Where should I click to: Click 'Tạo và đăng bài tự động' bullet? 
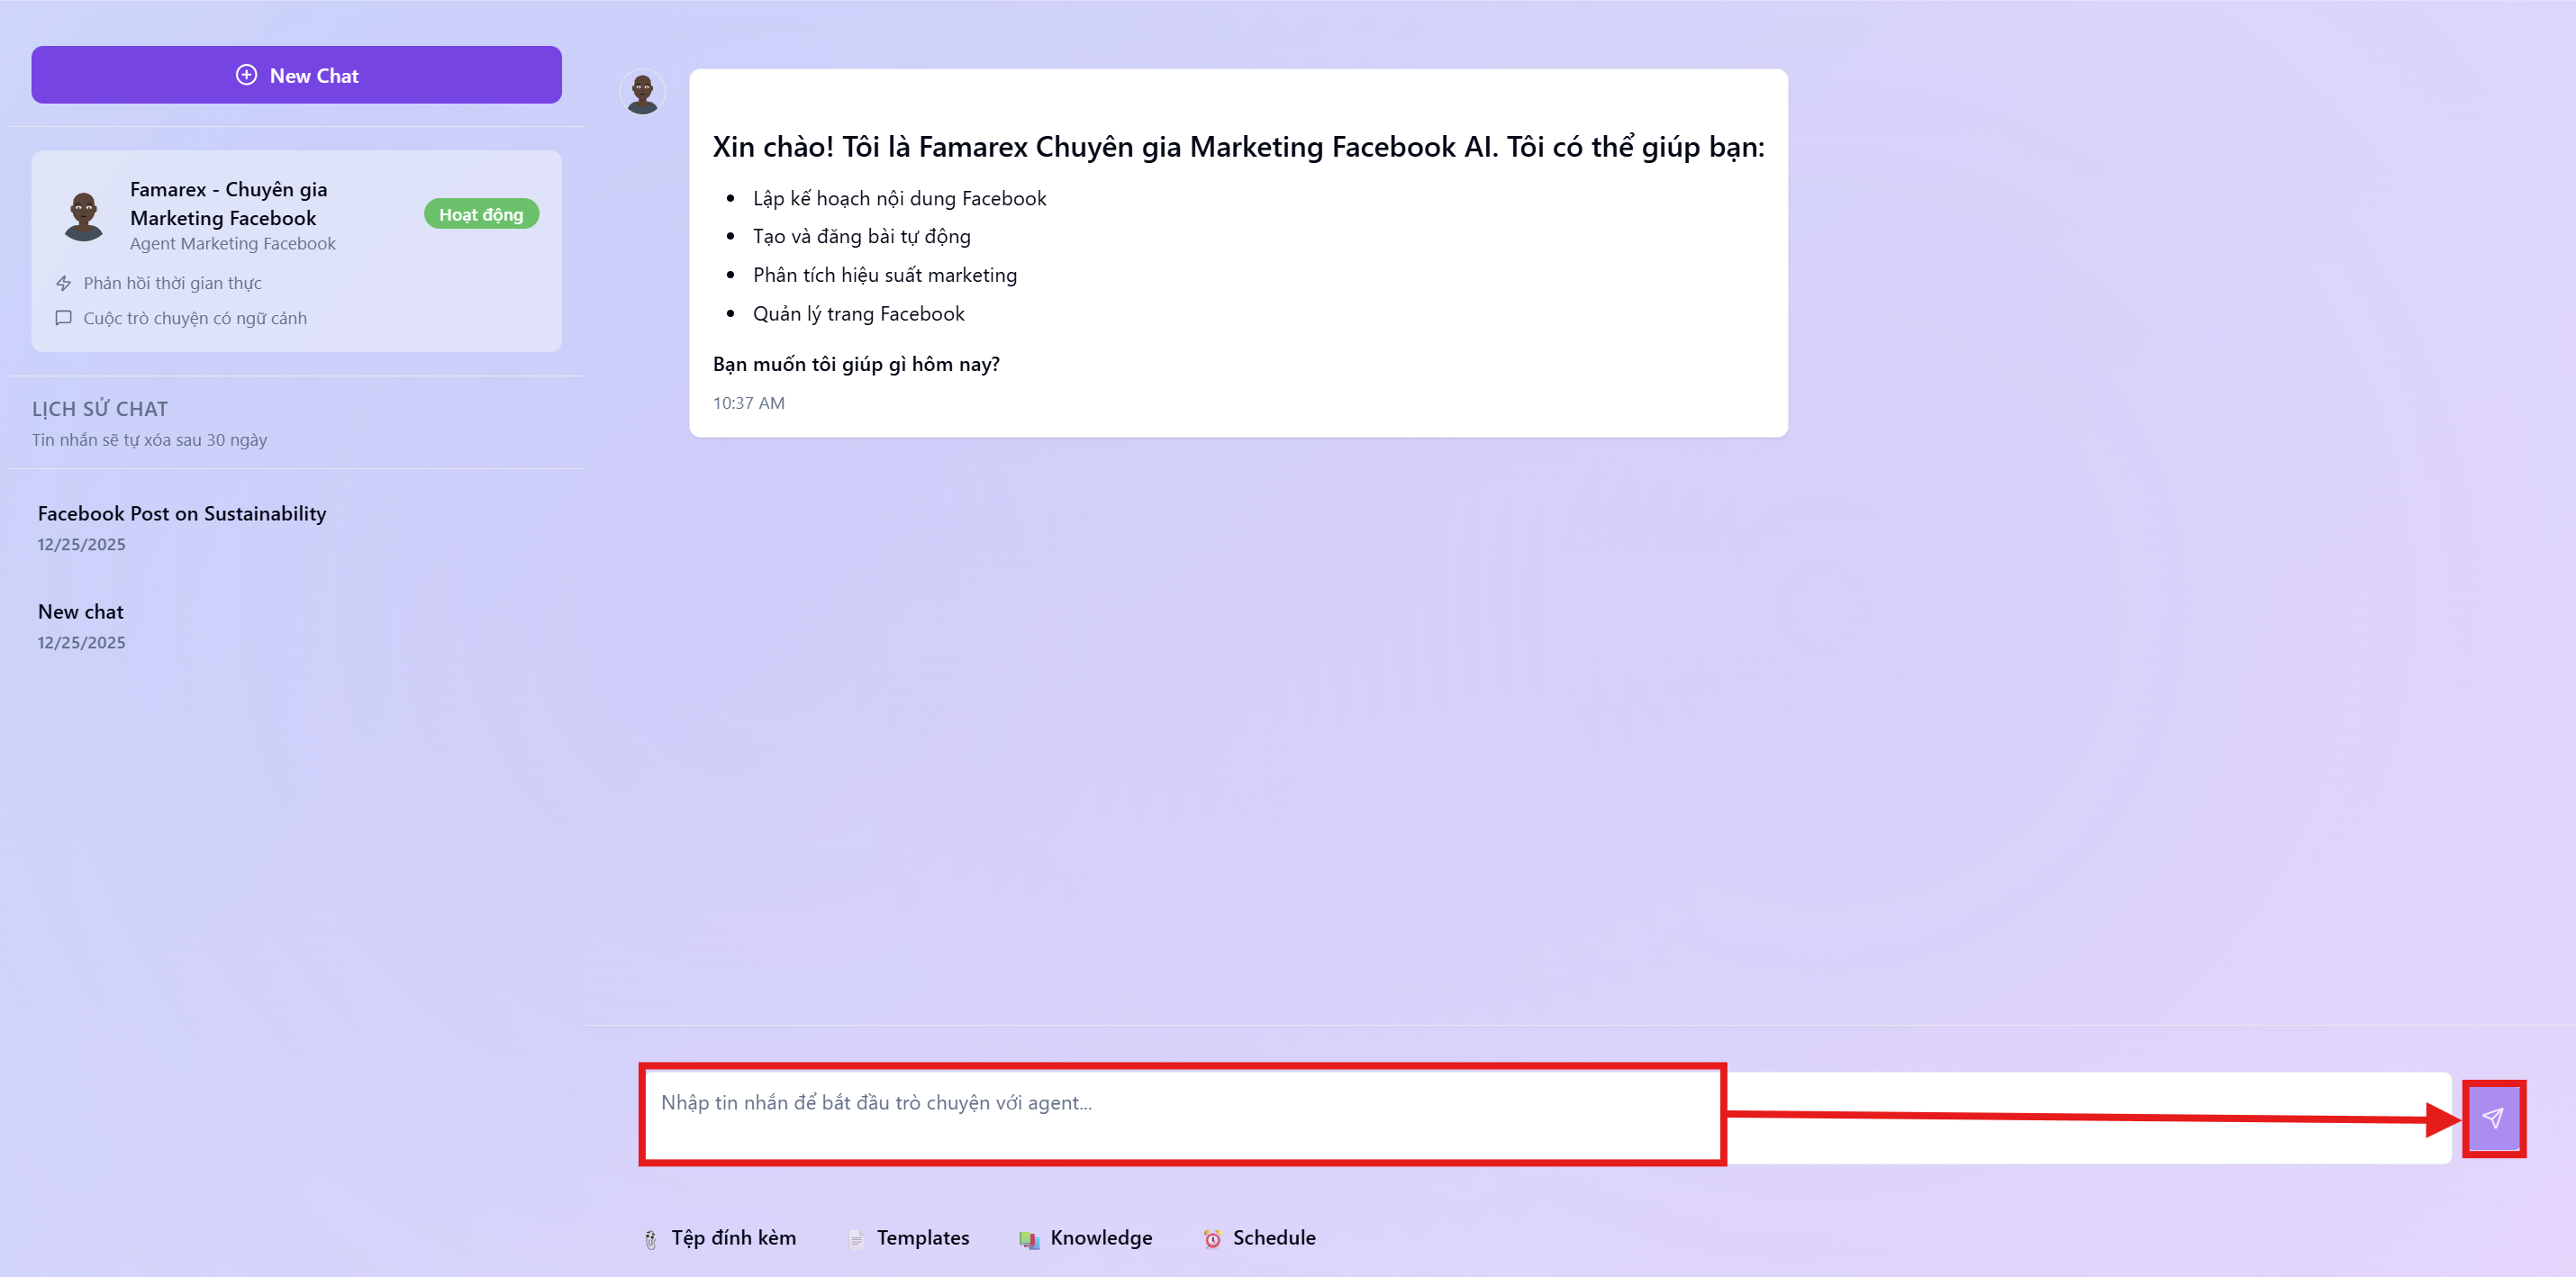(x=861, y=236)
